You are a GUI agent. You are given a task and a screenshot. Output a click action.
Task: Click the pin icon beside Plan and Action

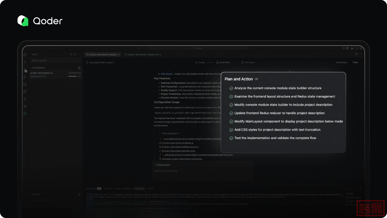coord(257,79)
